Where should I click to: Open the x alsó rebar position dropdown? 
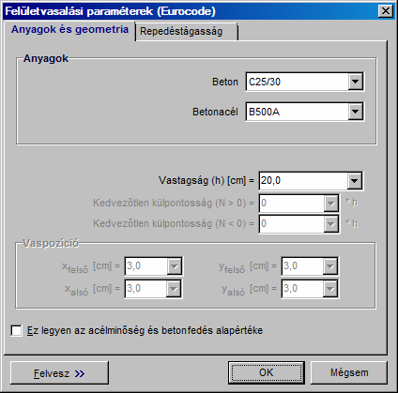[174, 289]
